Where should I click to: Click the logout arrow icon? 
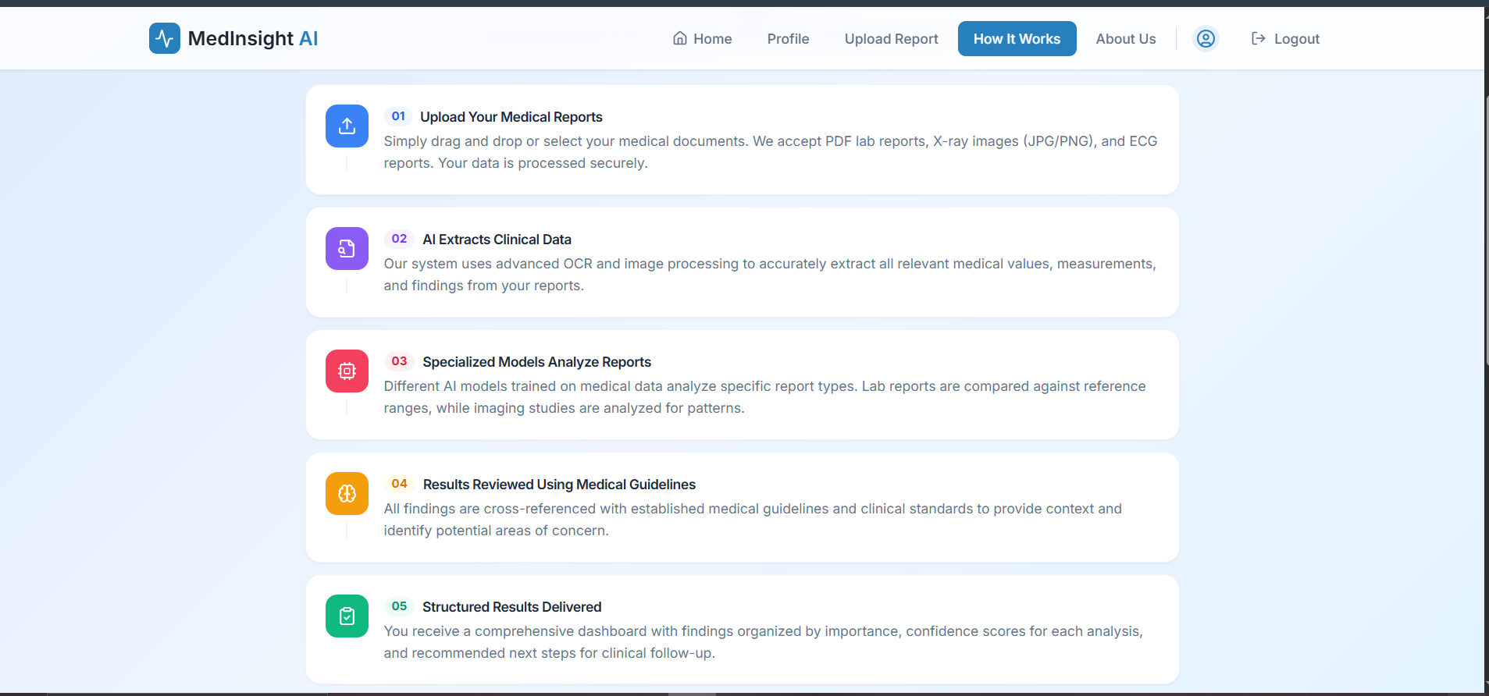tap(1258, 39)
